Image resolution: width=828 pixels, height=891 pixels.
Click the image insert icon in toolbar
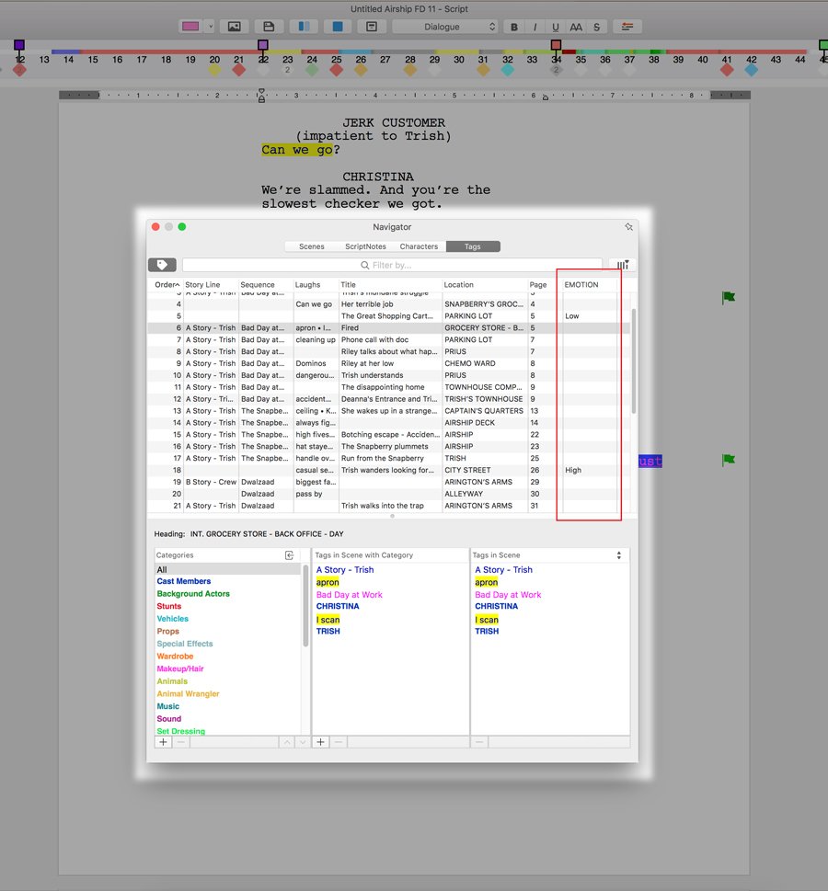tap(235, 27)
